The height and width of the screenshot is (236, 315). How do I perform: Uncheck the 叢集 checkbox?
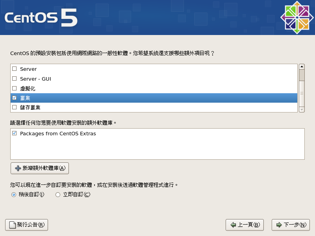(x=15, y=98)
